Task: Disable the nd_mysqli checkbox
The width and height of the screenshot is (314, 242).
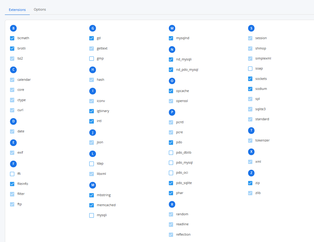Action: click(x=171, y=60)
